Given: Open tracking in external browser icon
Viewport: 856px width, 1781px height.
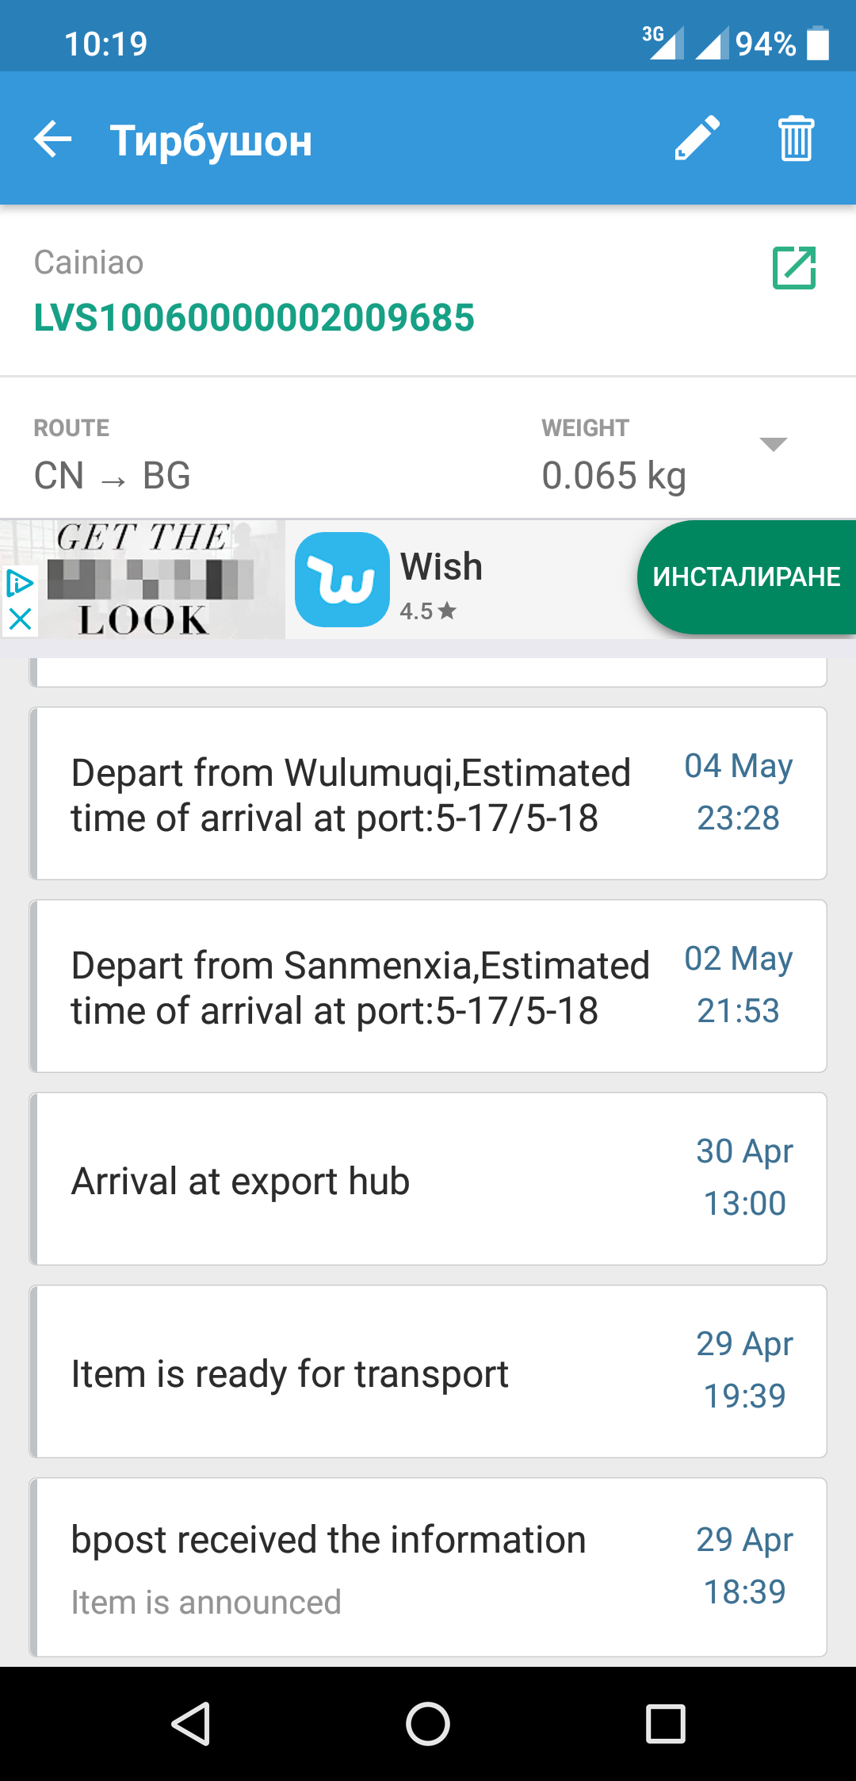Looking at the screenshot, I should [794, 268].
